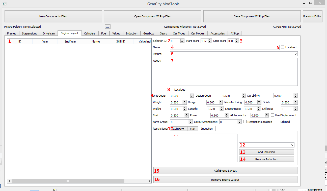Open the Picture dropdown list
The width and height of the screenshot is (327, 191).
pos(295,54)
